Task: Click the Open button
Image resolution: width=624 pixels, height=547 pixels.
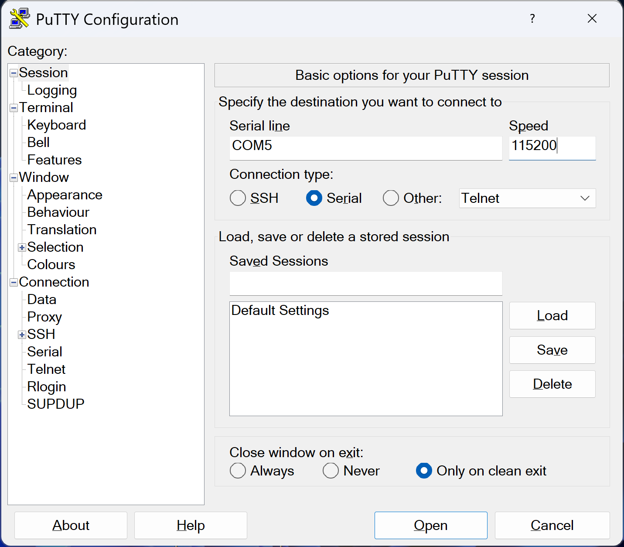Action: click(x=430, y=525)
